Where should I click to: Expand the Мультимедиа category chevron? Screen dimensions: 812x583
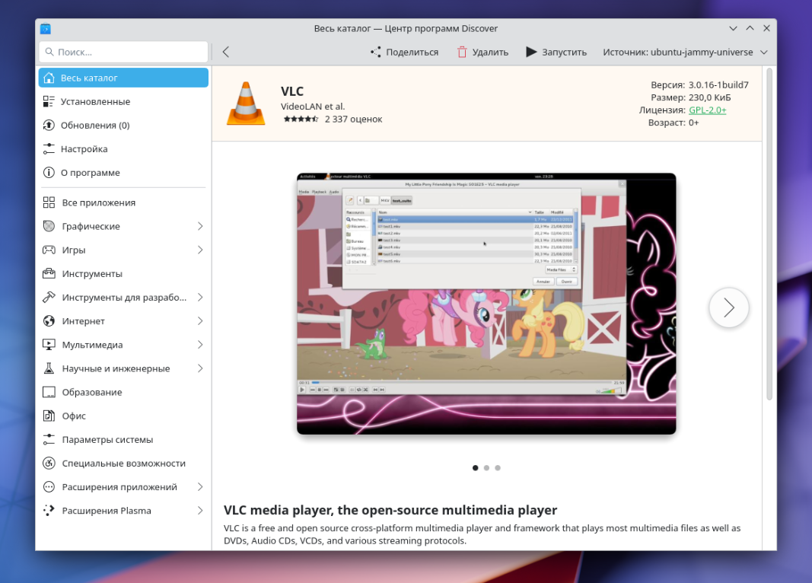tap(200, 345)
